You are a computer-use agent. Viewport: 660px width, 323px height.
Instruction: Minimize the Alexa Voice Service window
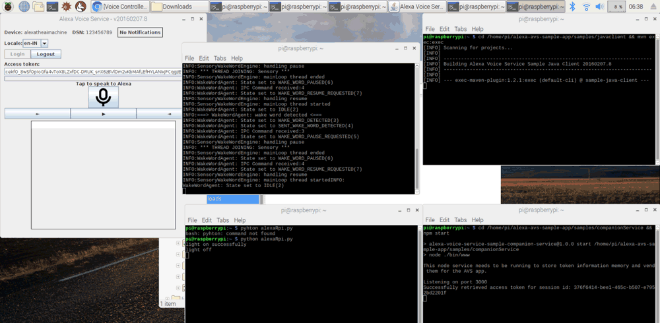184,19
